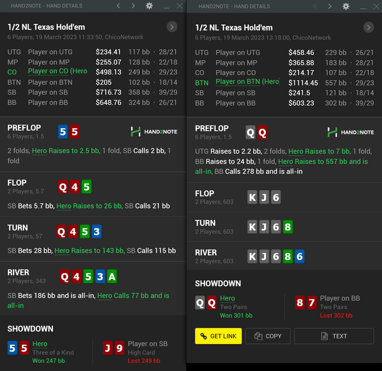Open Player on BTN (Hero) link in right window
The width and height of the screenshot is (382, 371).
(x=248, y=82)
